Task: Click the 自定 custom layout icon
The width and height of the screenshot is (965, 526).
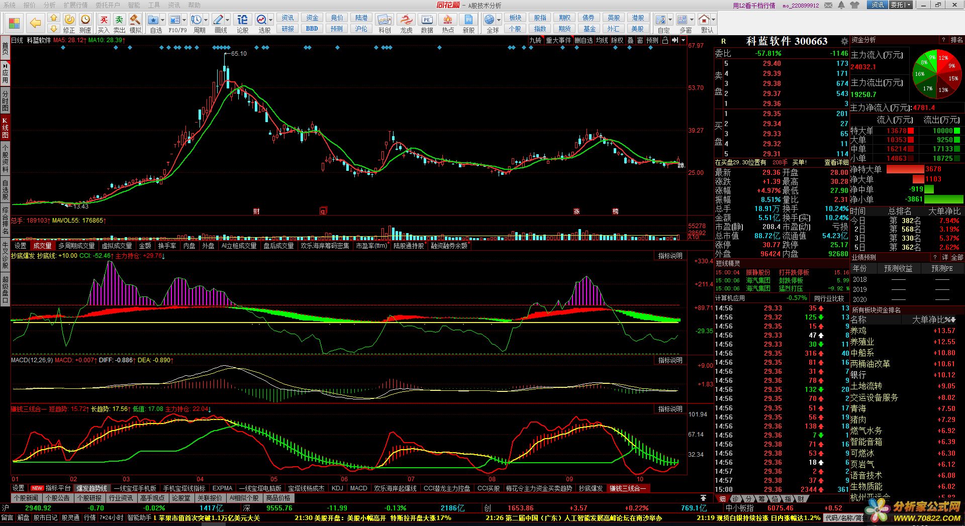Action: (x=660, y=20)
